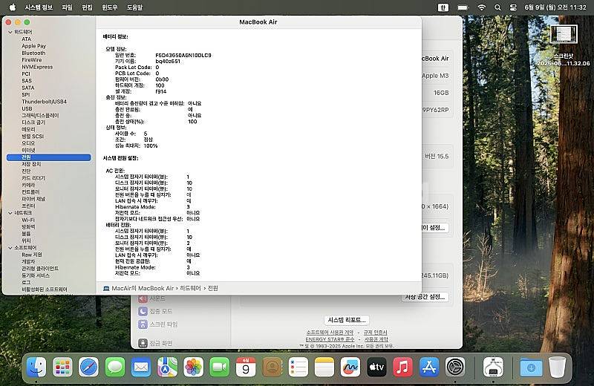The width and height of the screenshot is (594, 386).
Task: Click 시스템 리포트... button in Settings window
Action: pyautogui.click(x=347, y=320)
